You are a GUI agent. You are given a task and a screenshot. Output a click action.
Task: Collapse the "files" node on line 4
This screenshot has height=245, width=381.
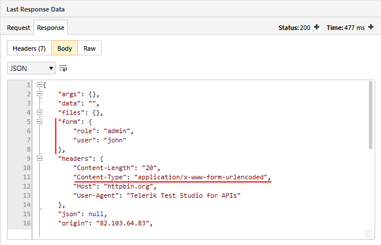[x=39, y=112]
